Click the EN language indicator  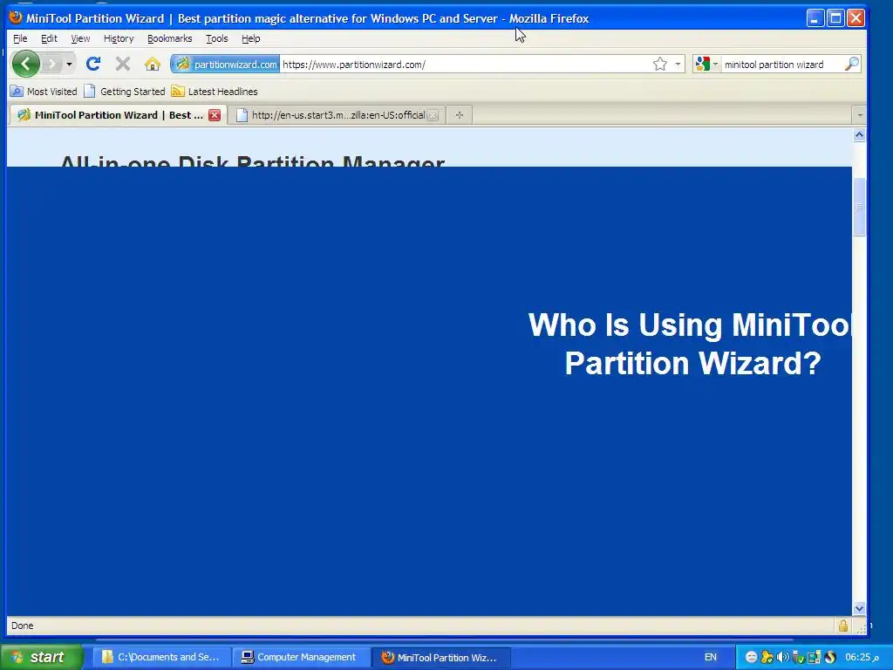(x=710, y=657)
